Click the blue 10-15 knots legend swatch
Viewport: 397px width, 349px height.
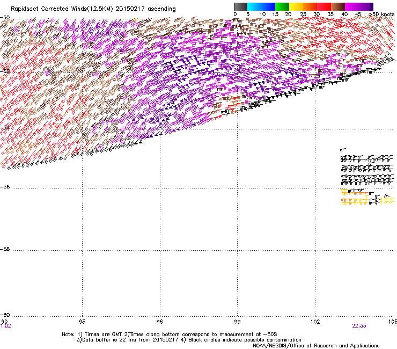coord(268,6)
